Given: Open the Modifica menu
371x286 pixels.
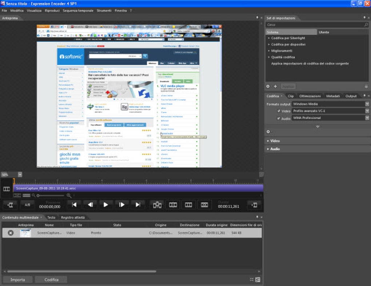Looking at the screenshot, I should 17,11.
